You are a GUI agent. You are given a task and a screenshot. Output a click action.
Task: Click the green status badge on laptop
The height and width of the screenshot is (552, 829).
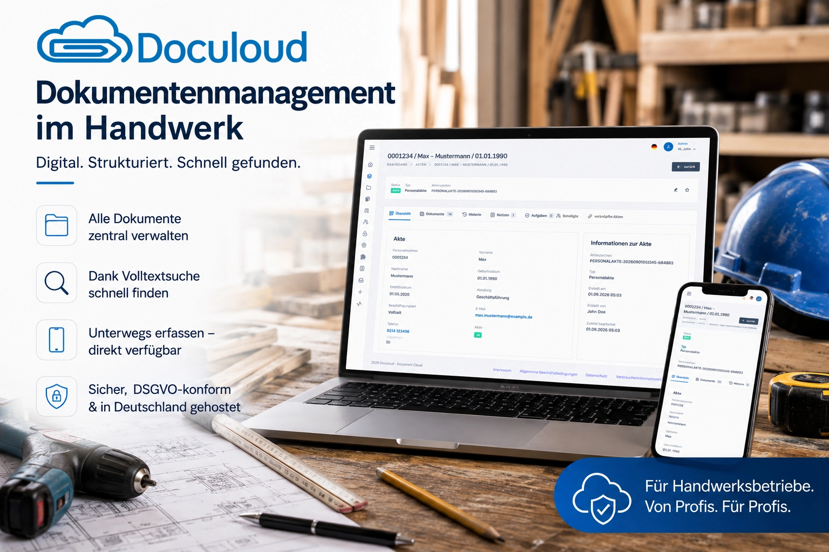pyautogui.click(x=396, y=190)
